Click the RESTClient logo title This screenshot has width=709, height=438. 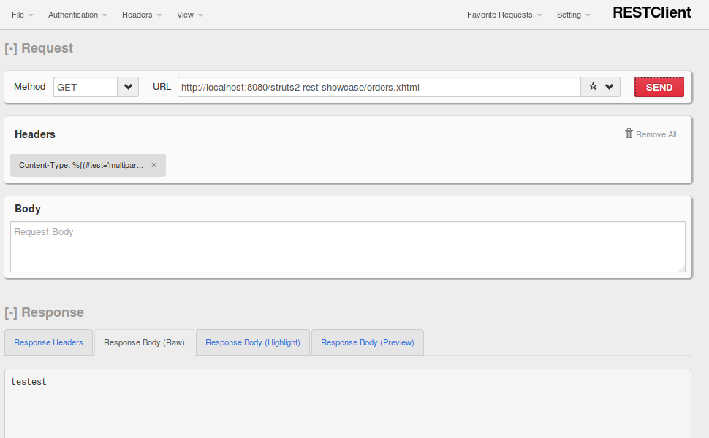click(x=651, y=12)
